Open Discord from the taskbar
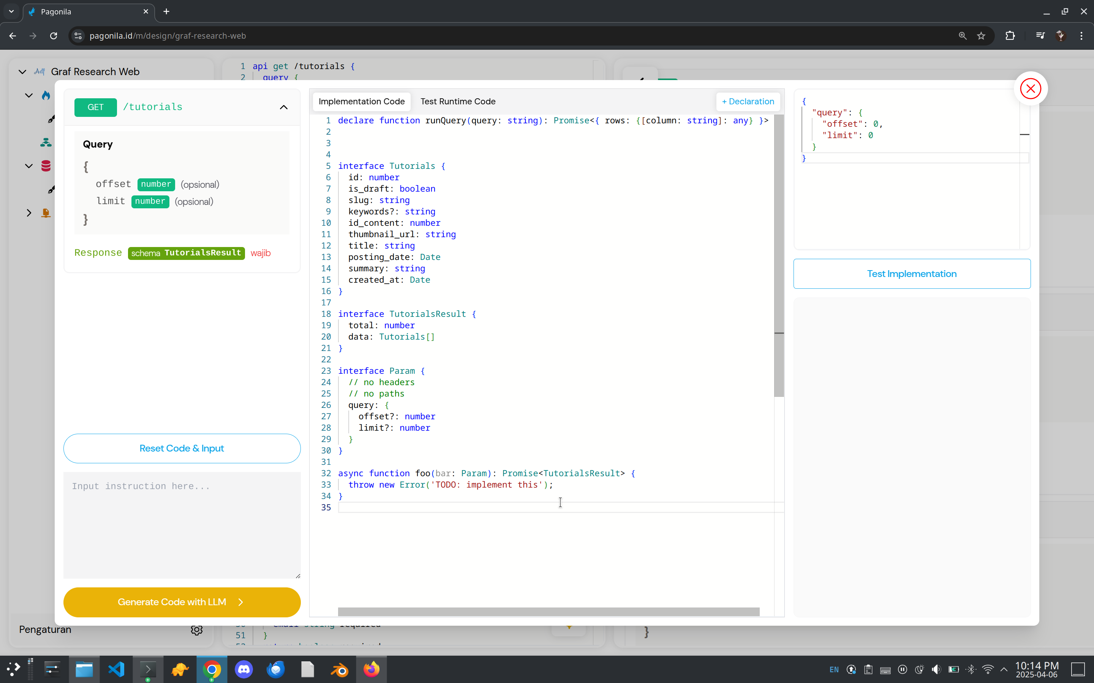Screen dimensions: 1094x683 [243, 669]
